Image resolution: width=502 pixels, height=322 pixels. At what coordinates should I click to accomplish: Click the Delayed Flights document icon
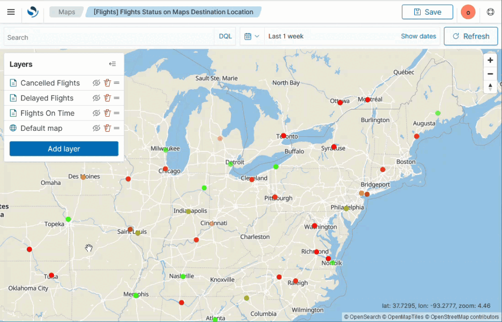pyautogui.click(x=13, y=98)
